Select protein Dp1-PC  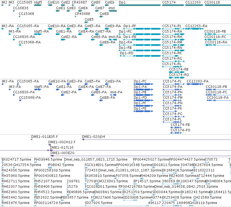click(144, 84)
